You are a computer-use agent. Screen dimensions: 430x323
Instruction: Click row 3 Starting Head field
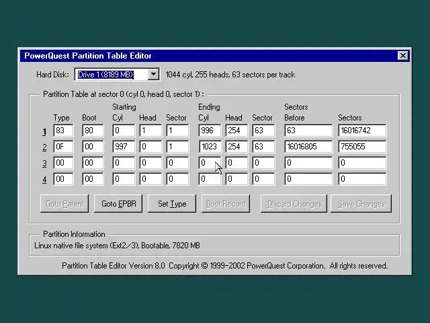click(150, 163)
